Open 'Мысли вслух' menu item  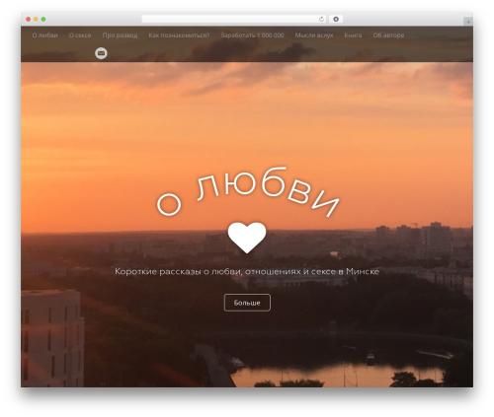[314, 35]
